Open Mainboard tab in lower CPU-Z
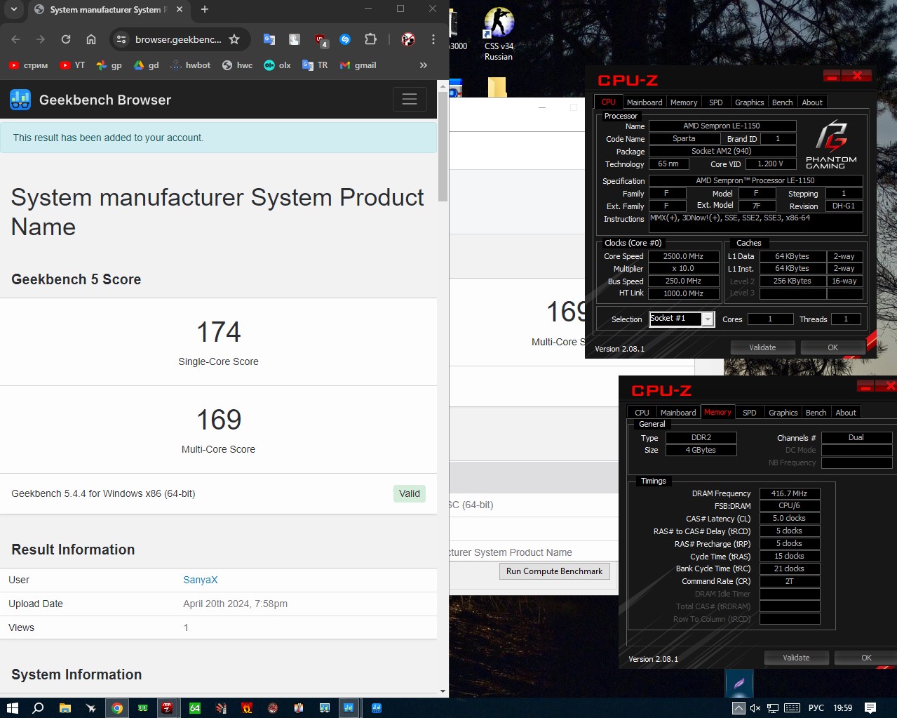 [678, 413]
